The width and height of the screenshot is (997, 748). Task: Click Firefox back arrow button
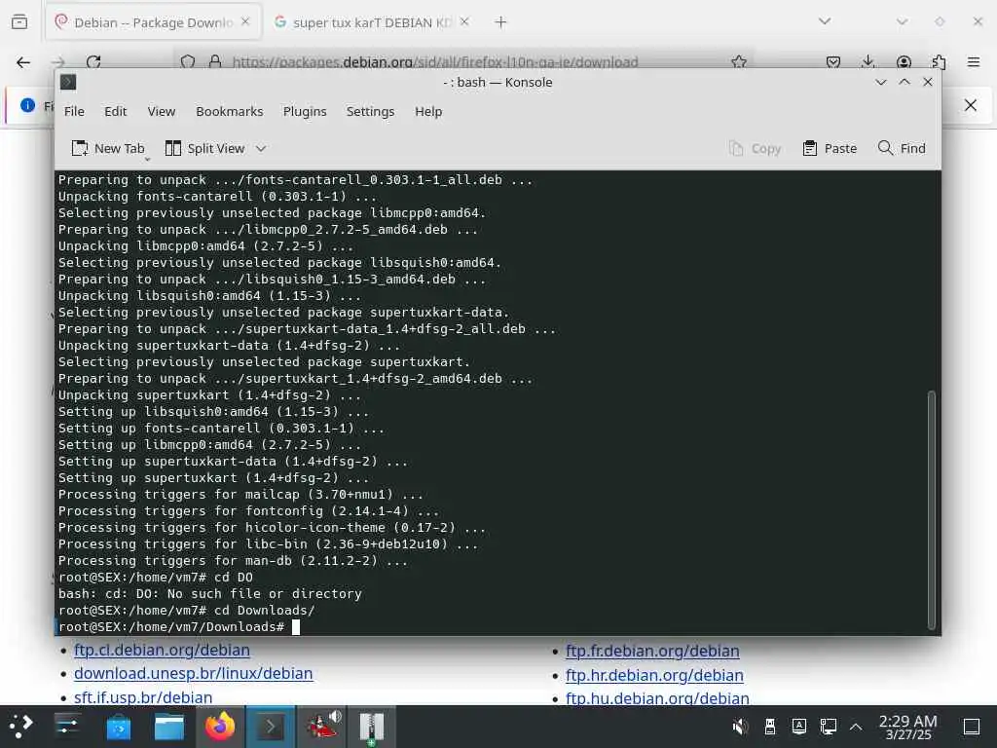click(x=23, y=62)
